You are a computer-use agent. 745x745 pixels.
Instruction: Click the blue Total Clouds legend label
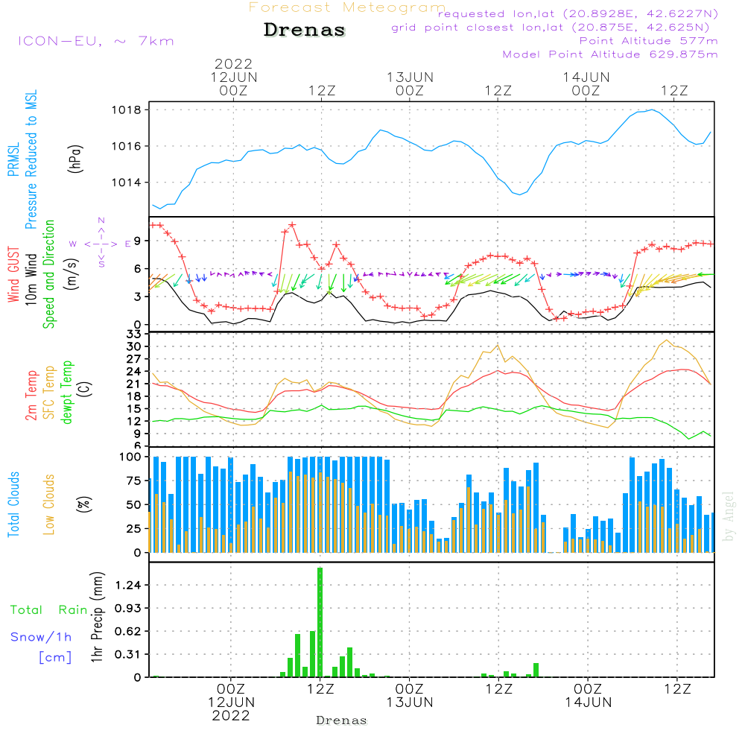13,504
